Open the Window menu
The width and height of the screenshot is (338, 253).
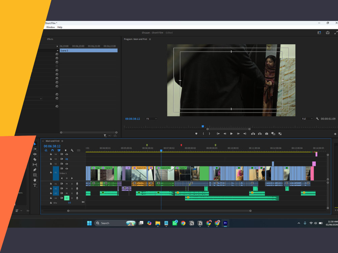[x=50, y=27]
